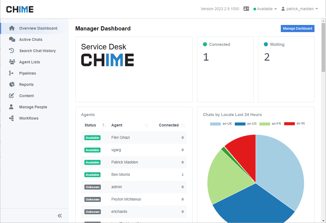Screen dimensions: 326x223
Task: Click the Content edit pencil icon
Action: (x=12, y=95)
